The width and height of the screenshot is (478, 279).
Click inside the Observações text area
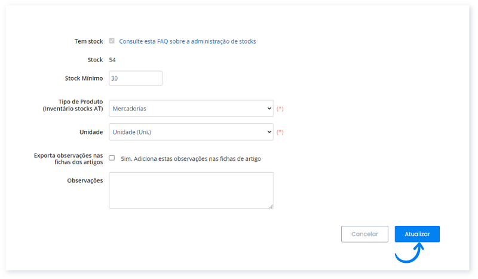191,190
